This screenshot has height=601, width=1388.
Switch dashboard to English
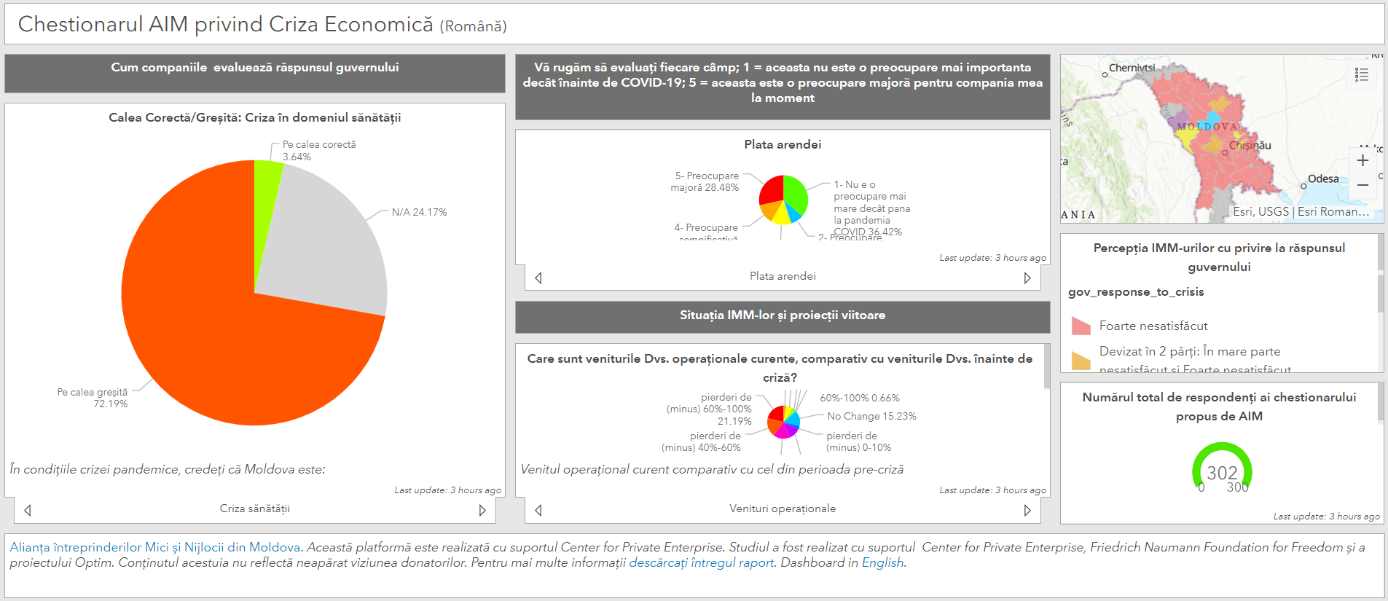point(882,562)
